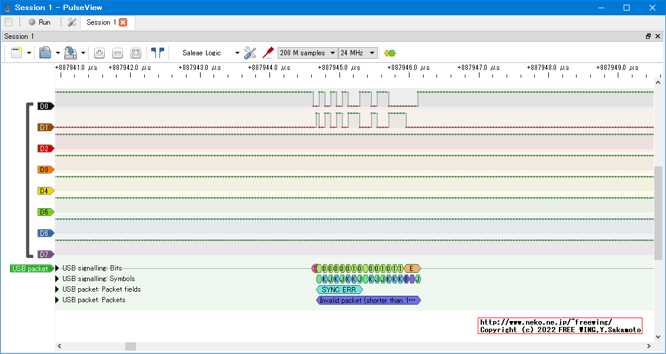Select the D0 channel label
Screen dimensions: 666x354
click(x=45, y=106)
